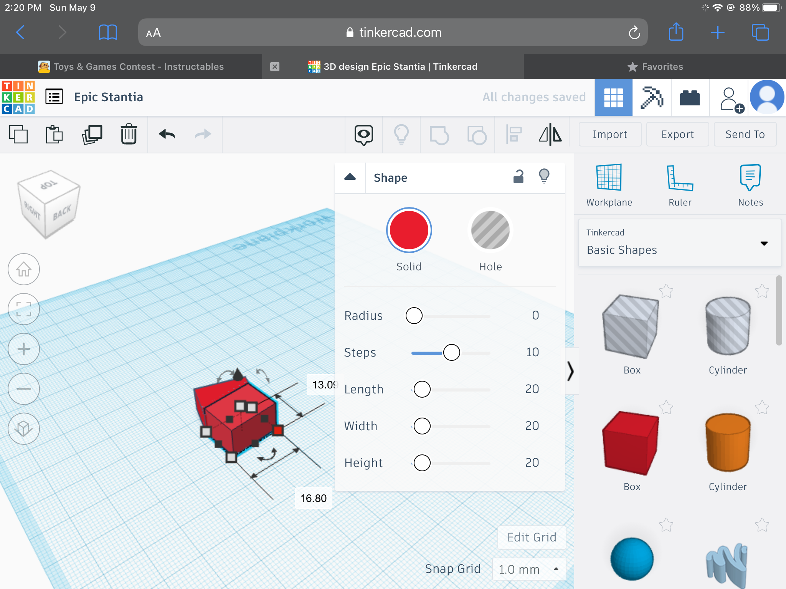786x589 pixels.
Task: Click the Length slider handle
Action: tap(422, 389)
